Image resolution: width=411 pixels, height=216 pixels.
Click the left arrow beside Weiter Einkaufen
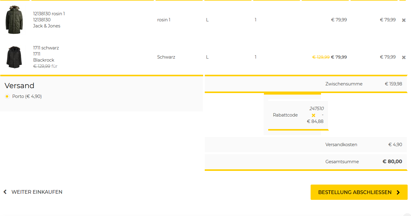(5, 192)
